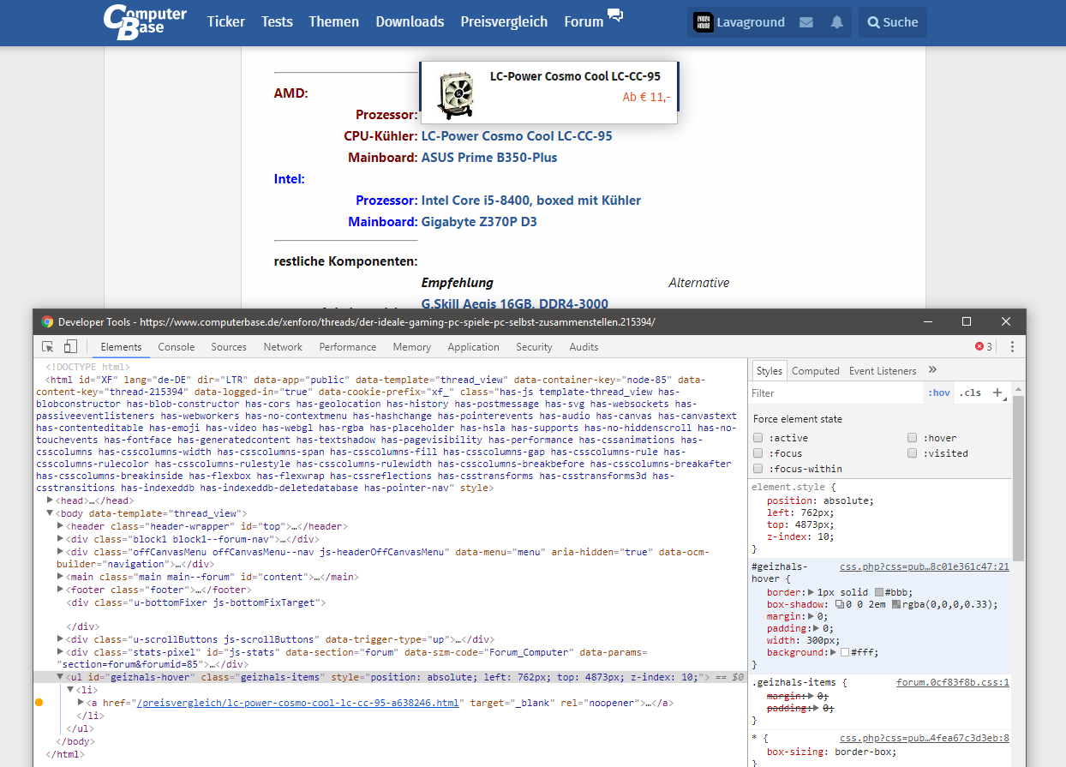
Task: Toggle the device toolbar icon
Action: pos(70,347)
